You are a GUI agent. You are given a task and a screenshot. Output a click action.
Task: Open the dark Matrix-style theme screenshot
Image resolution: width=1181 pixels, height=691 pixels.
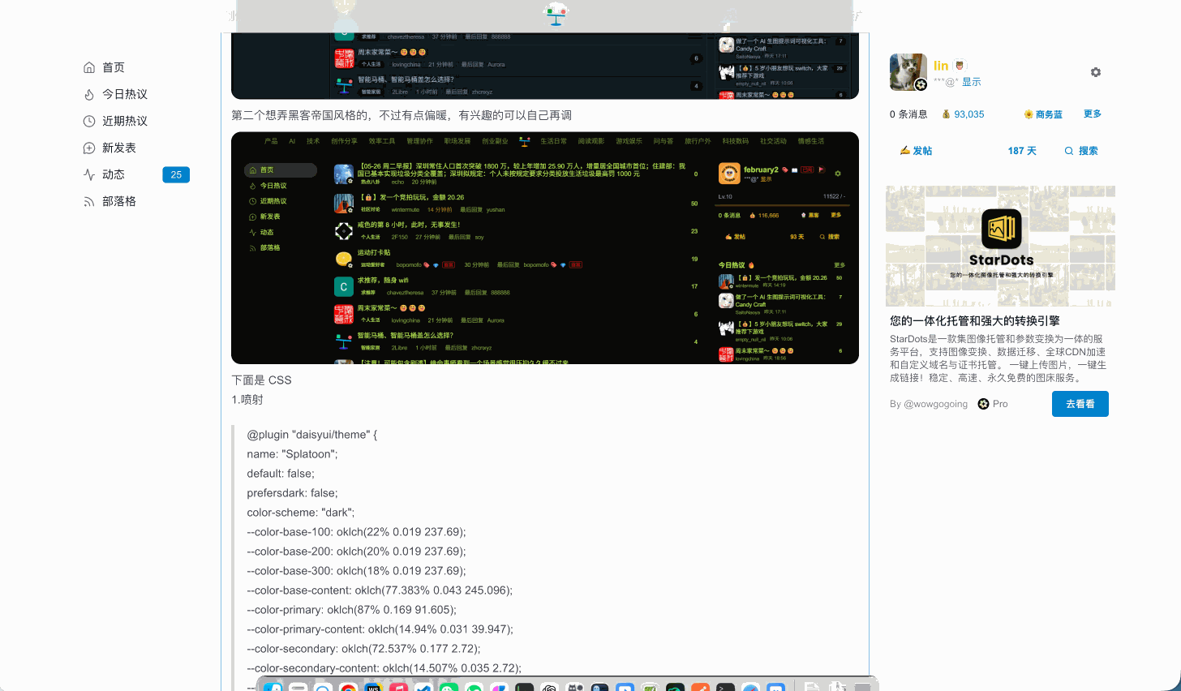545,248
